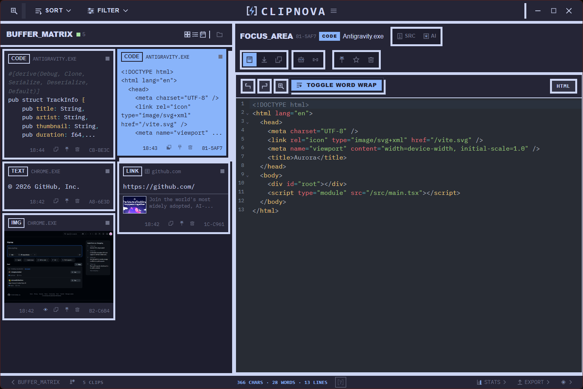Tick the select box on the A8-6E3D text card

(x=108, y=171)
